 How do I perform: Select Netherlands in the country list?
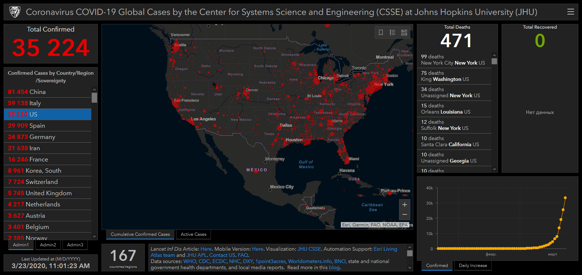pyautogui.click(x=48, y=204)
